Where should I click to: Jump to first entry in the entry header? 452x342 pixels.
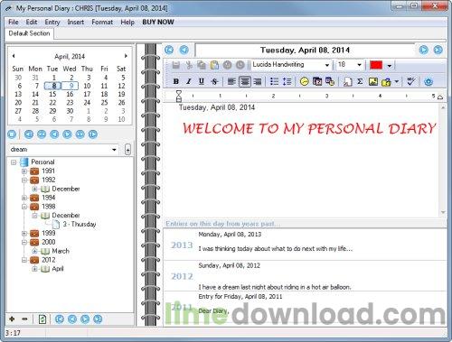(169, 50)
